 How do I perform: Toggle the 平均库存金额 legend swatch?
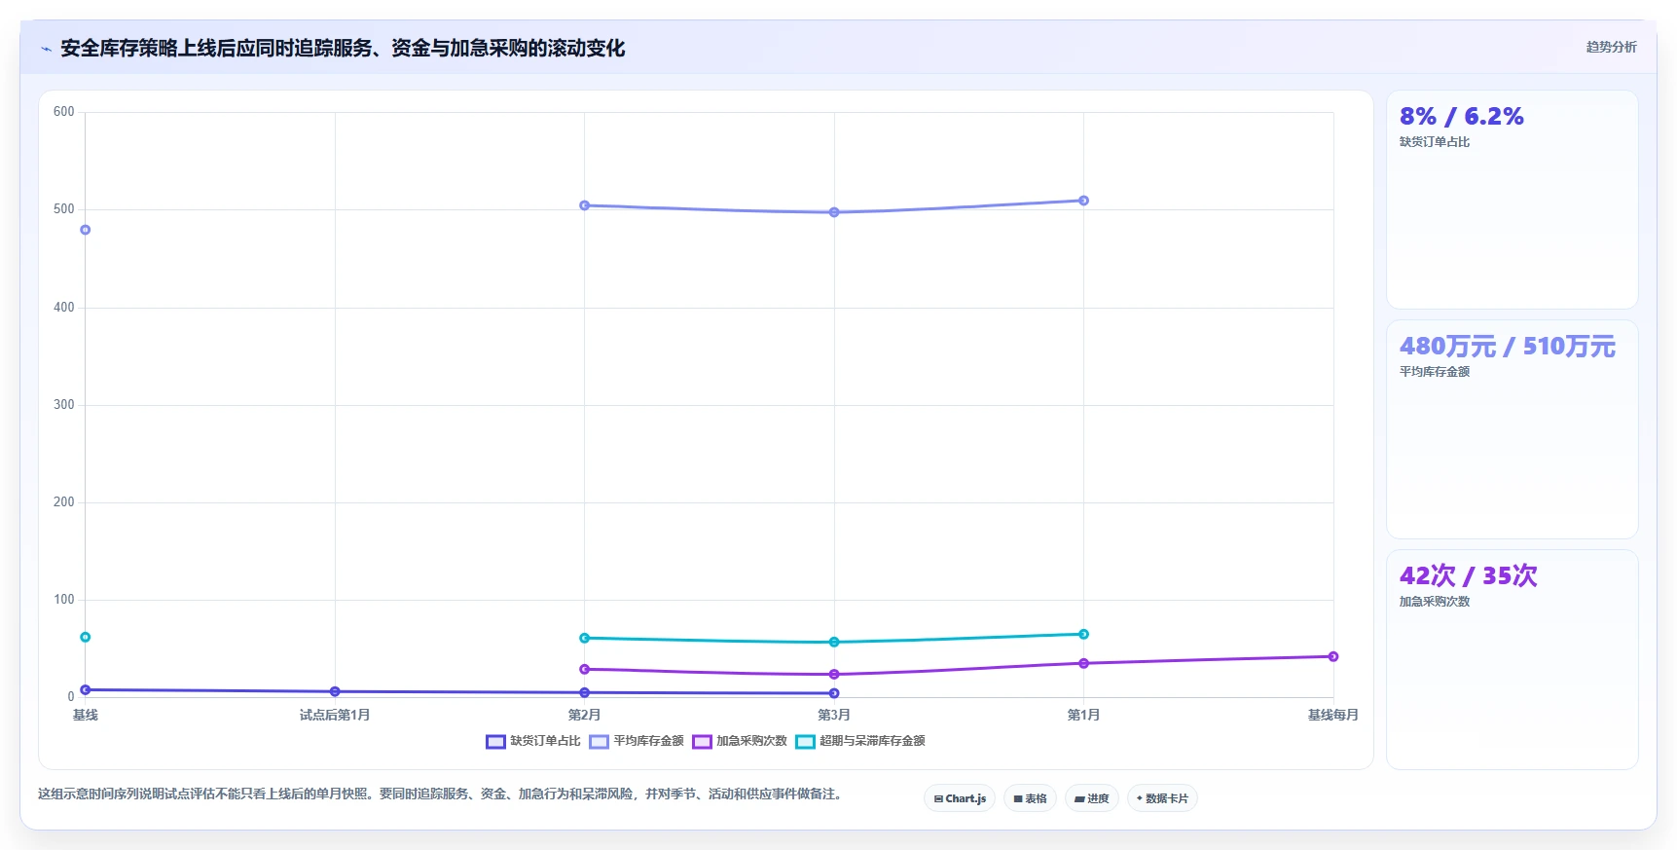[x=599, y=742]
